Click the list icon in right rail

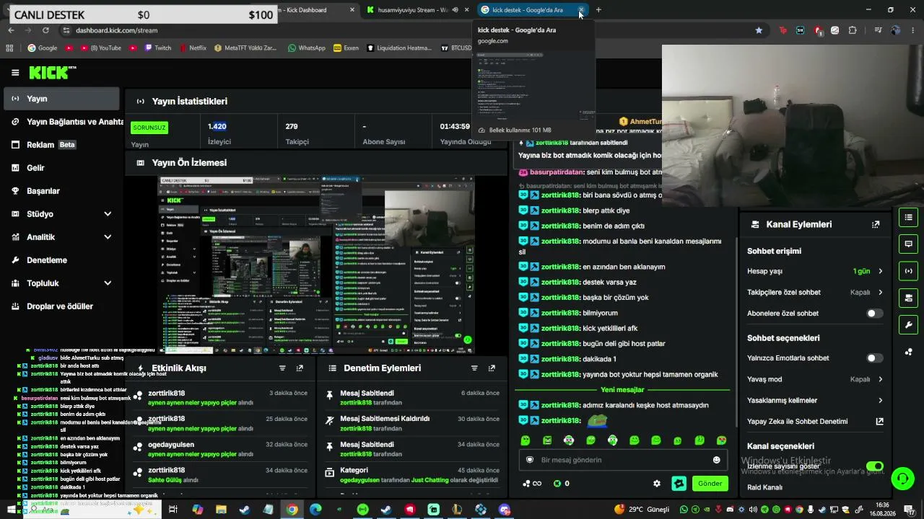click(x=908, y=218)
